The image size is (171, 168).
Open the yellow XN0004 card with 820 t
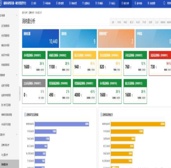109,63
